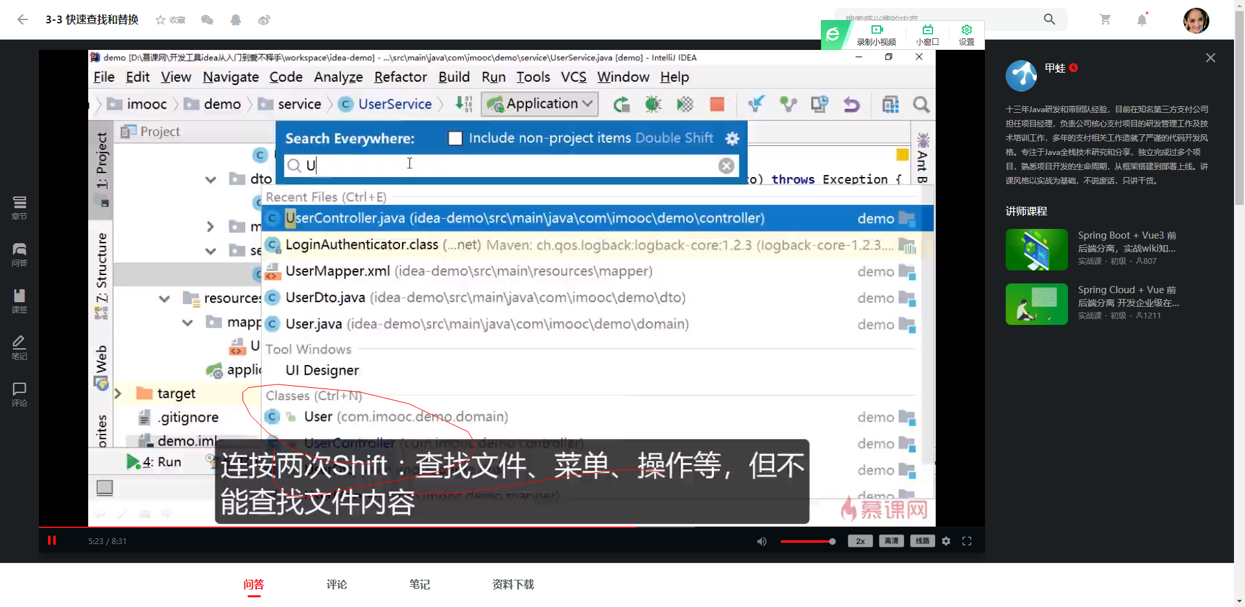Close the instructor side panel
This screenshot has height=607, width=1245.
(x=1210, y=58)
